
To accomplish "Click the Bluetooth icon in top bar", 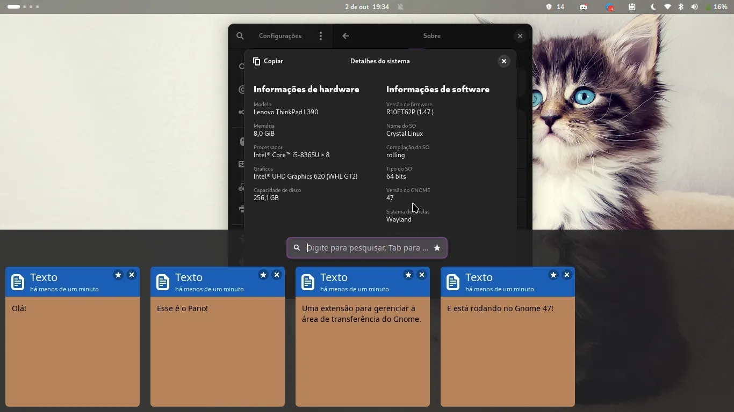I will coord(681,7).
